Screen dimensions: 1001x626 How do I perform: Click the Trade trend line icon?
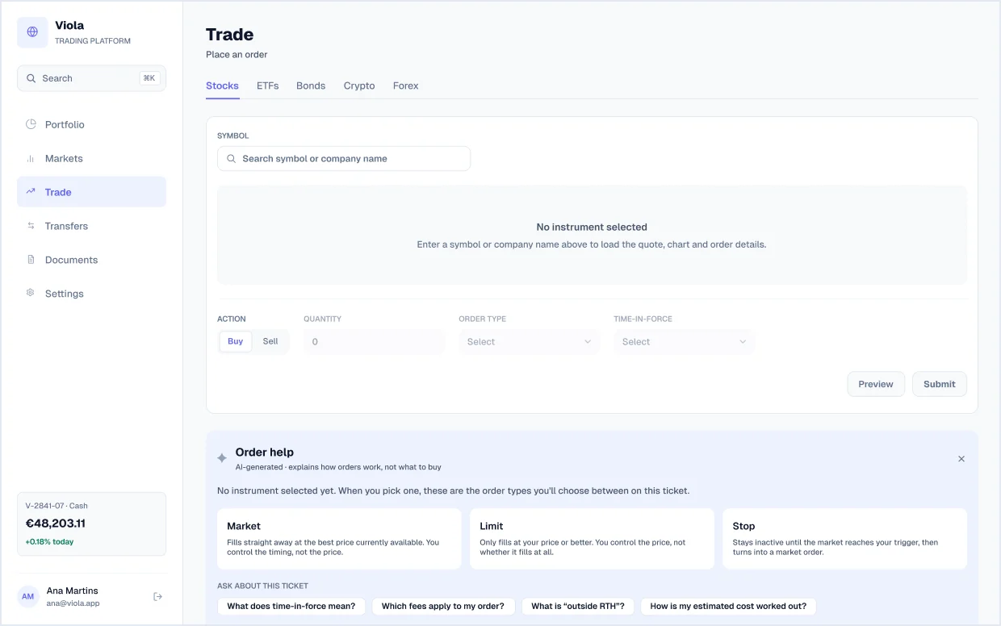(x=31, y=192)
